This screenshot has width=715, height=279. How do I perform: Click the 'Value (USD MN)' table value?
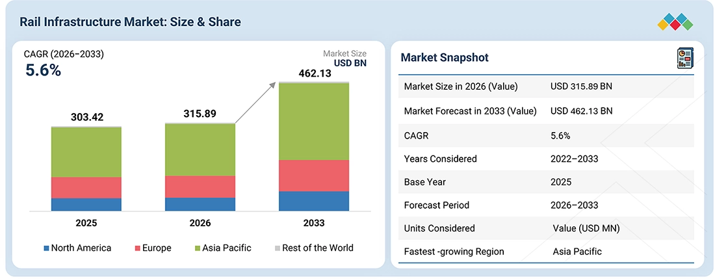click(585, 228)
